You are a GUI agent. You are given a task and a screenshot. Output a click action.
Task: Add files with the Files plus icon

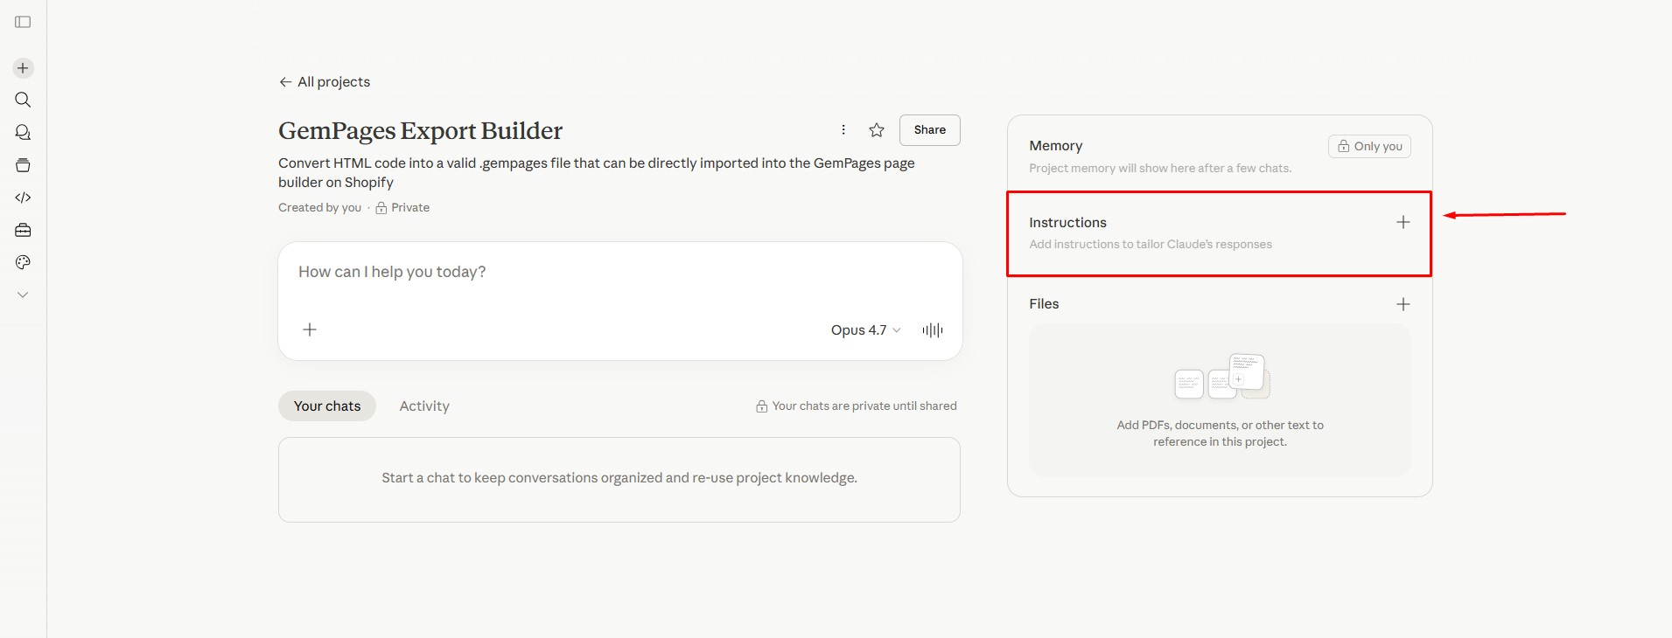coord(1403,304)
